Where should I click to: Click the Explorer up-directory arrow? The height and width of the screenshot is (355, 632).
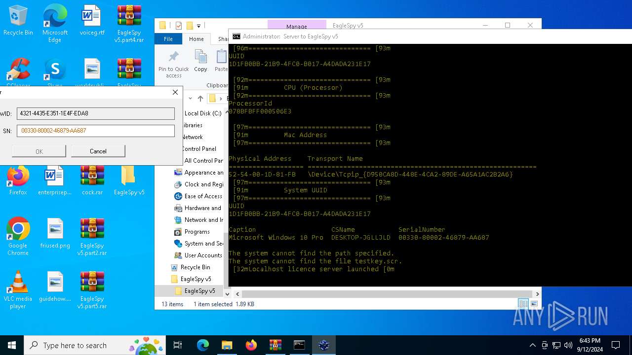point(200,99)
